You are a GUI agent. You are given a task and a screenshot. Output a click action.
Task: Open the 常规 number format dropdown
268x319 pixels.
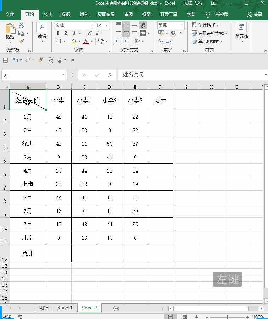(x=182, y=25)
